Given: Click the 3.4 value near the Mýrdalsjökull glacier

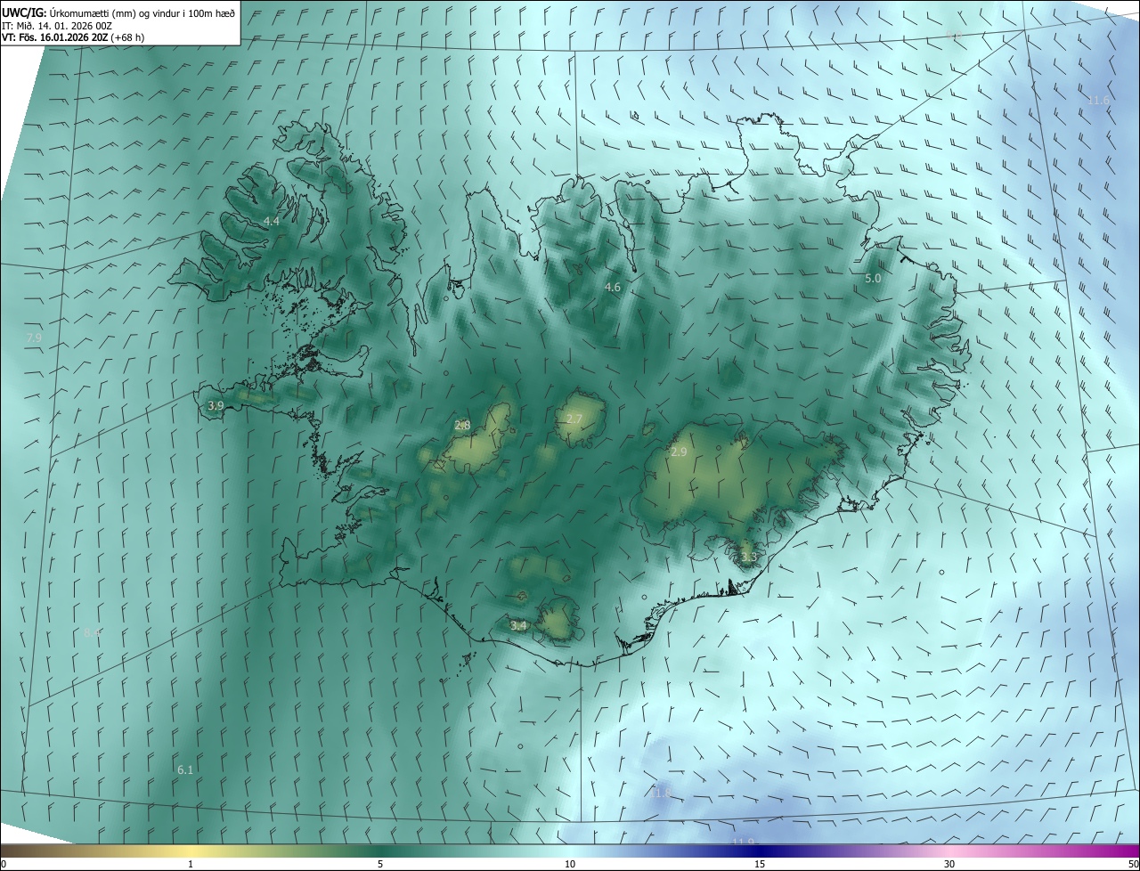Looking at the screenshot, I should coord(518,626).
